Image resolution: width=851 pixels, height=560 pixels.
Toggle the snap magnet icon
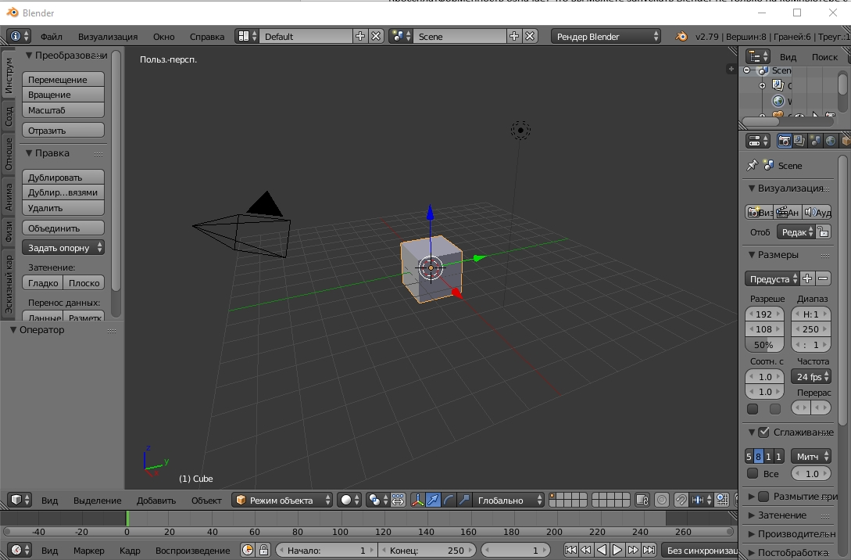(x=681, y=501)
